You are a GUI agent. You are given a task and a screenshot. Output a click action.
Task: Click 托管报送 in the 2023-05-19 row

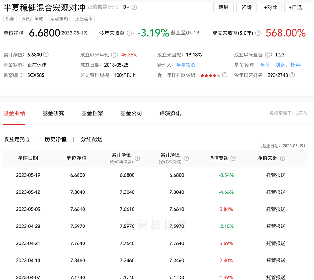coord(276,175)
